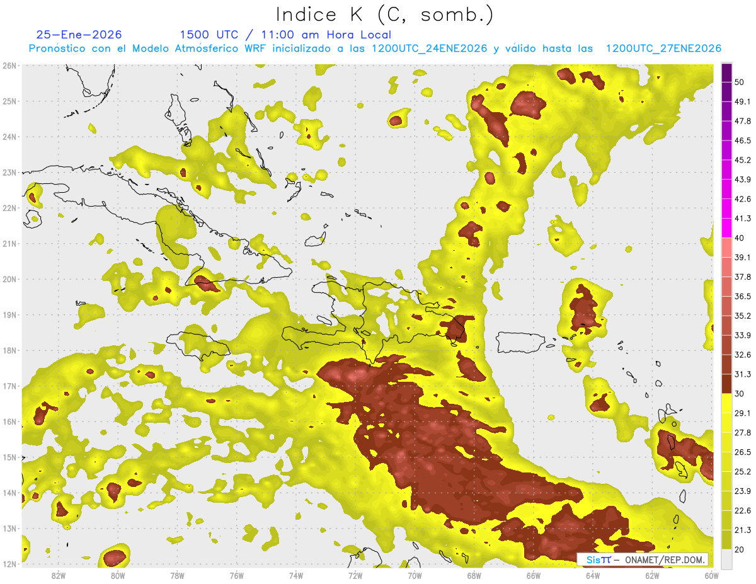
Task: Click the color scale value "25.2"
Action: click(742, 471)
